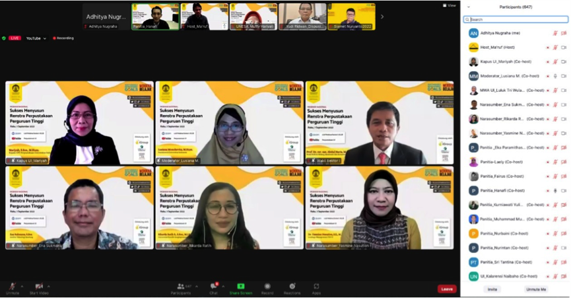Select Panitia_Hanafi's top-strip thumbnail
571x298 pixels.
tap(156, 17)
